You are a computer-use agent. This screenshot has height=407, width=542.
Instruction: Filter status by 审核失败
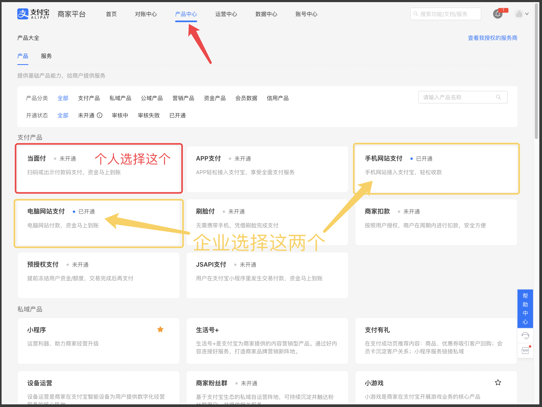coord(149,115)
